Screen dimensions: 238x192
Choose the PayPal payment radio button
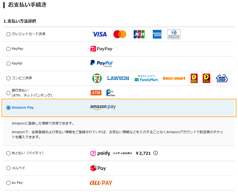point(8,64)
